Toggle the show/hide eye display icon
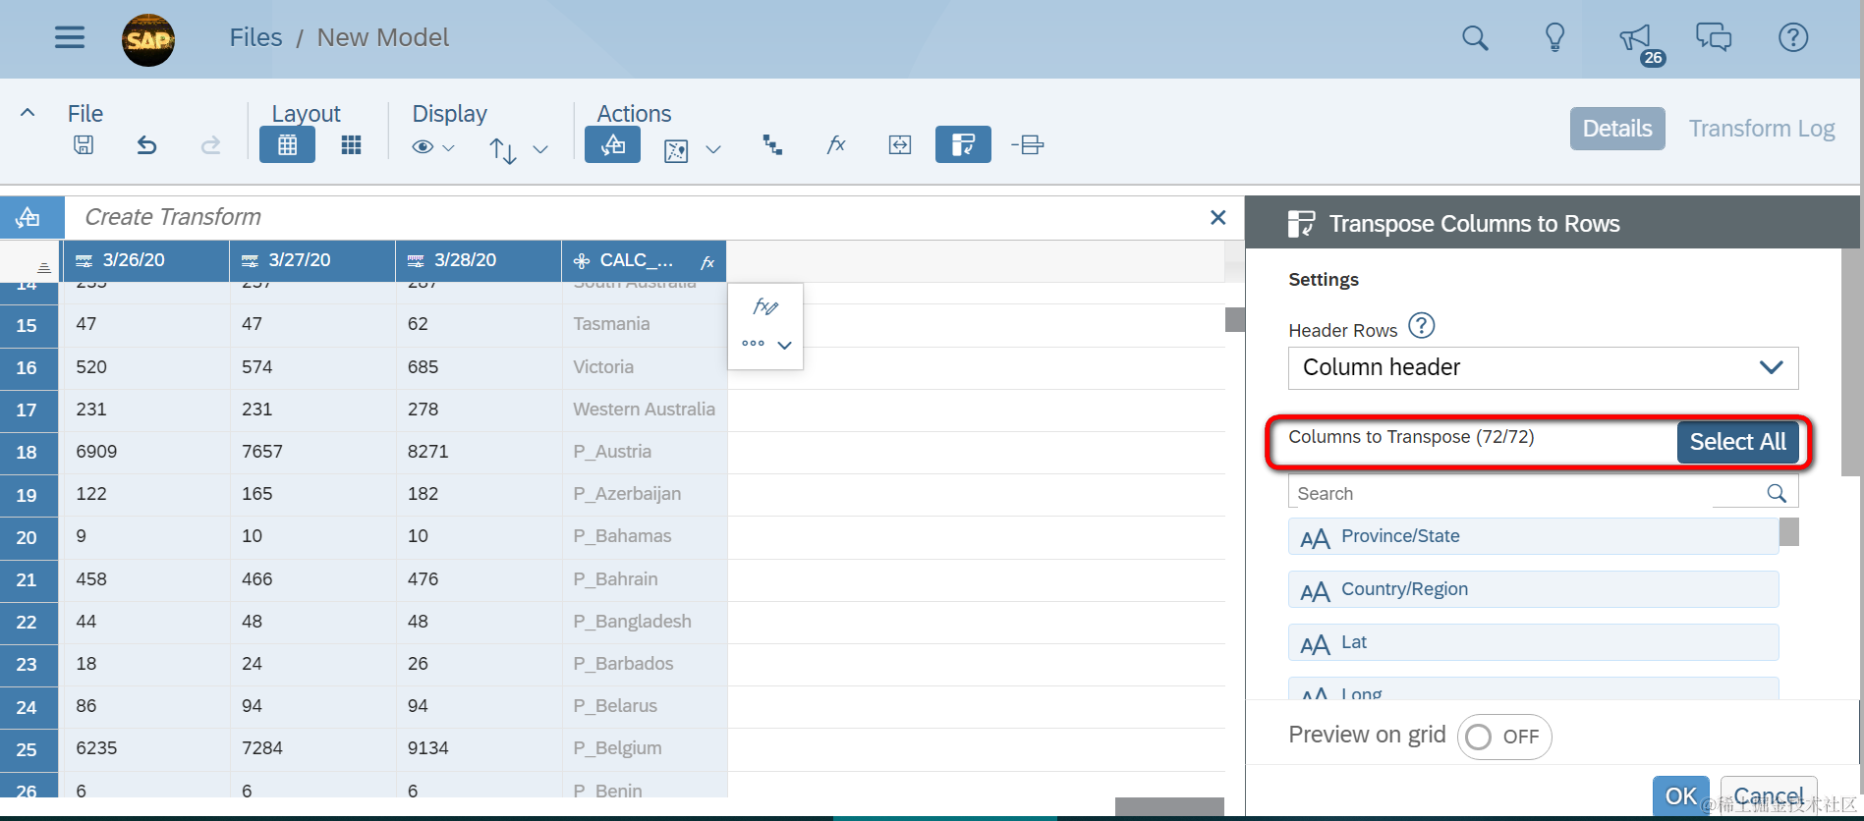 click(423, 146)
